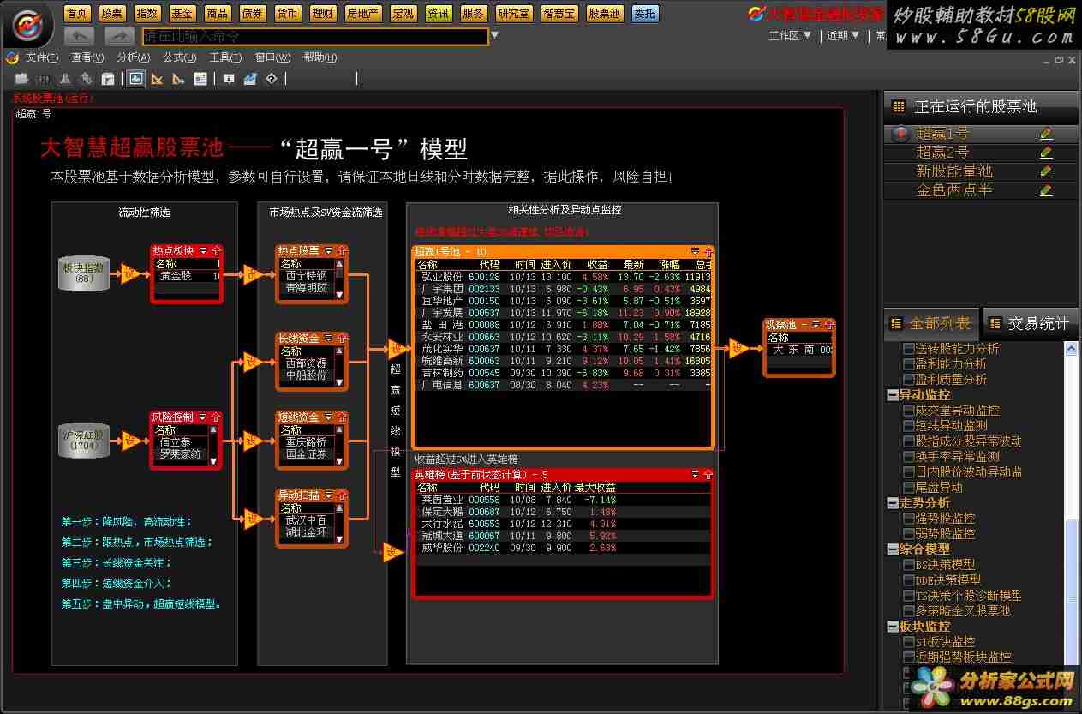Click the 基金 navigation button
The image size is (1082, 714).
pyautogui.click(x=182, y=14)
